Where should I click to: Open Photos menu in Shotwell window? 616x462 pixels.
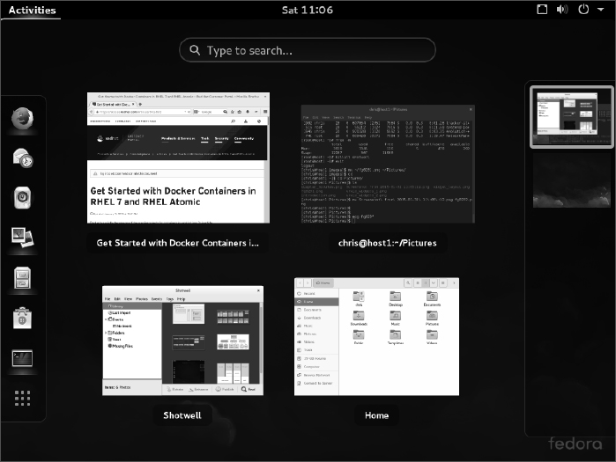coord(142,299)
